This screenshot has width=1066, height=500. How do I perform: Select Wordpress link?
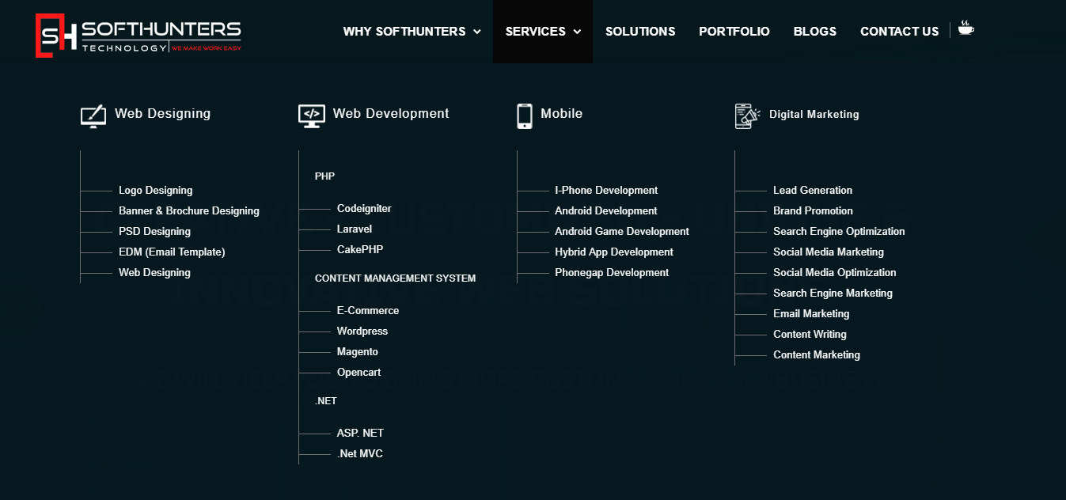362,331
